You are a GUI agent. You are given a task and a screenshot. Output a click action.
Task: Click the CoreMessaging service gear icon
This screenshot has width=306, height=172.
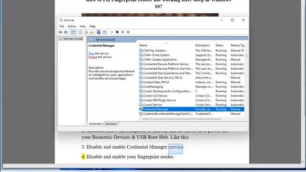tap(141, 86)
